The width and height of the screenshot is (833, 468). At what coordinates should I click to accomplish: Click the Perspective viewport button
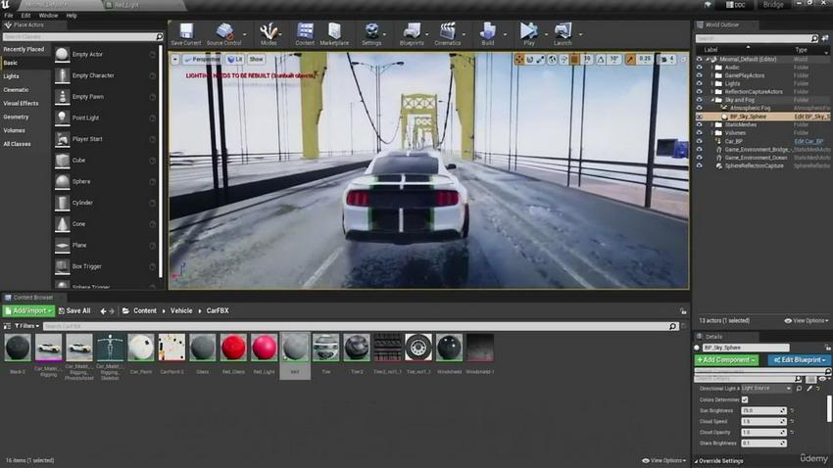pyautogui.click(x=202, y=60)
